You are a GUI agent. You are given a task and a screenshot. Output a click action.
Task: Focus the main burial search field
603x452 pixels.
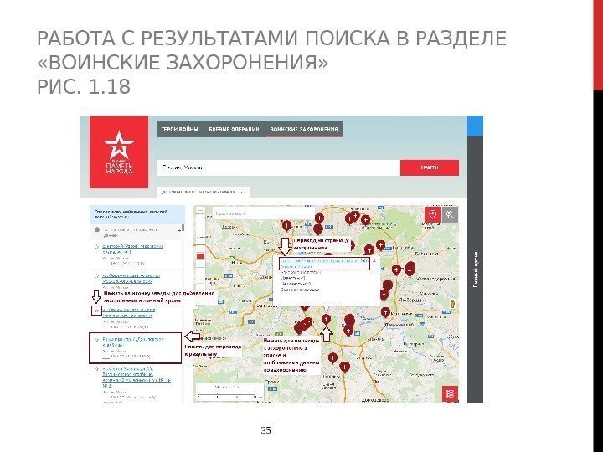tap(278, 167)
